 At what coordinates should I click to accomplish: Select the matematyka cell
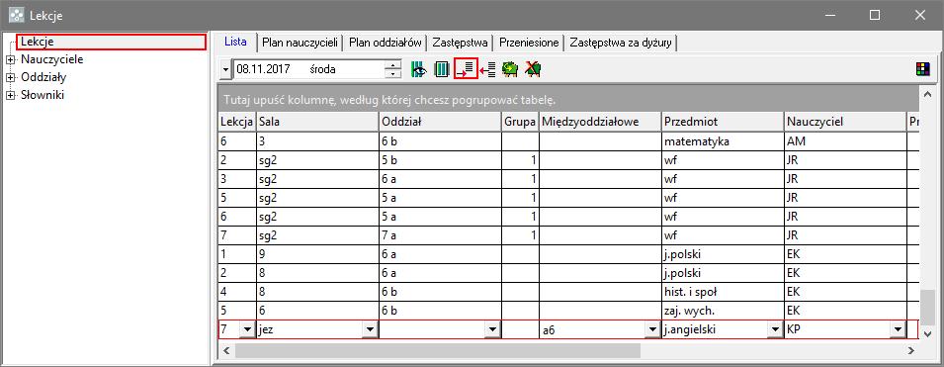(x=723, y=141)
